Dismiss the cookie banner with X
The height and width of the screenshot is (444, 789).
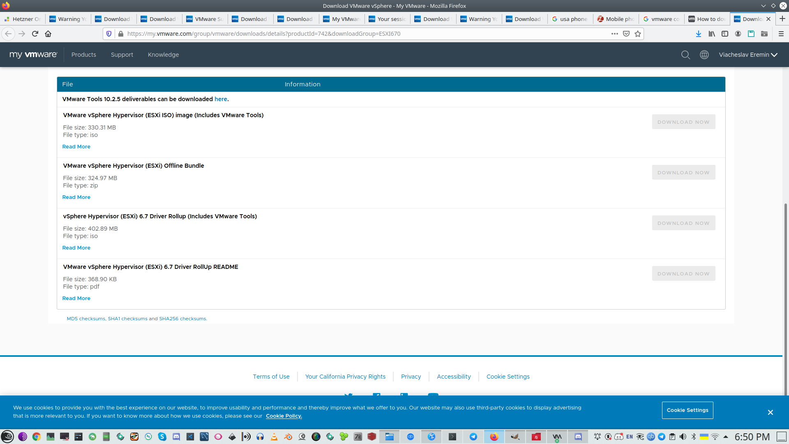(x=771, y=412)
